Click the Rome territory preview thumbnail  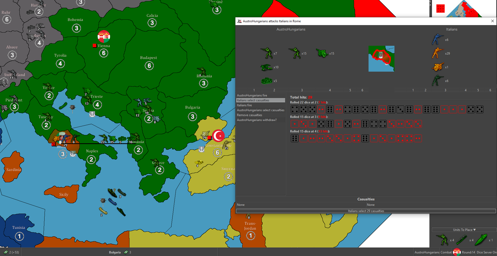pyautogui.click(x=381, y=59)
